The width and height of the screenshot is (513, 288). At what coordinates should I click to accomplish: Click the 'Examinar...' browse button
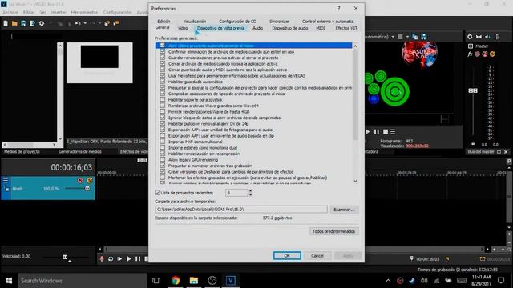[344, 210]
